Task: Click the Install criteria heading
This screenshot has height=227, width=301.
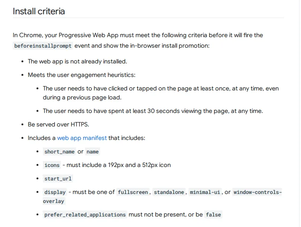Action: 39,11
